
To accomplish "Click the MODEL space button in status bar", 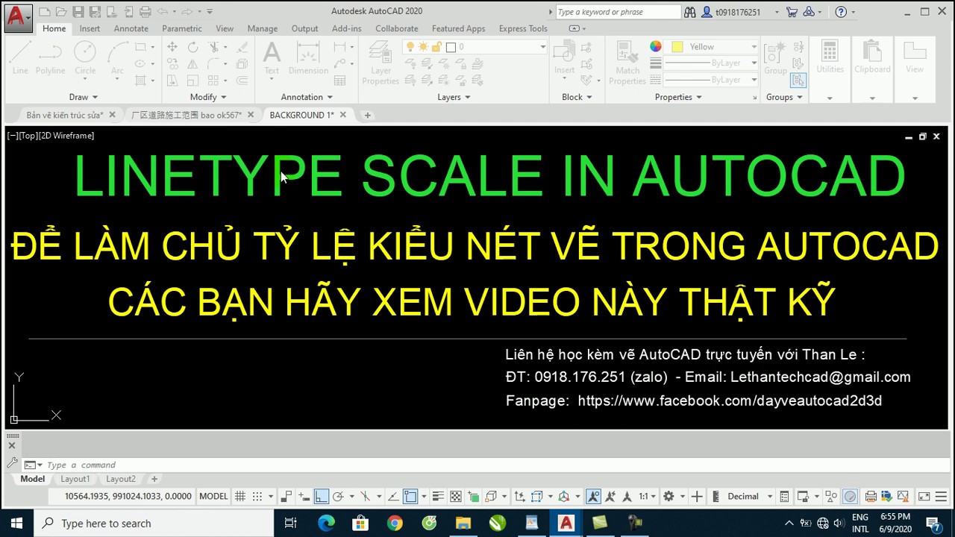I will pyautogui.click(x=214, y=497).
